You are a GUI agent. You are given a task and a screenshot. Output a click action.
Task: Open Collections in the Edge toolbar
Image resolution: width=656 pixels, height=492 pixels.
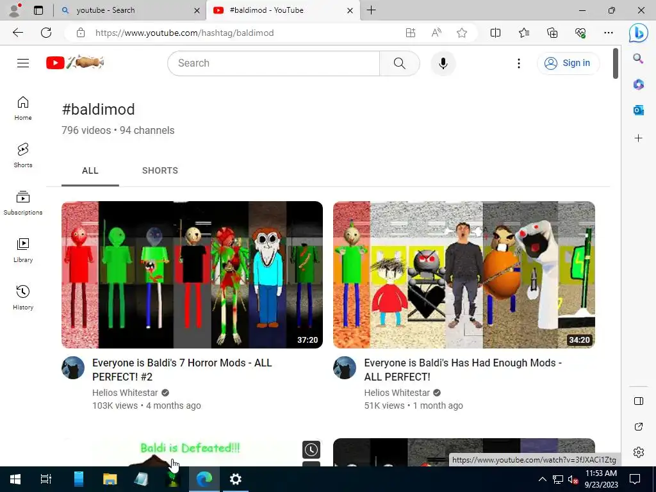552,33
